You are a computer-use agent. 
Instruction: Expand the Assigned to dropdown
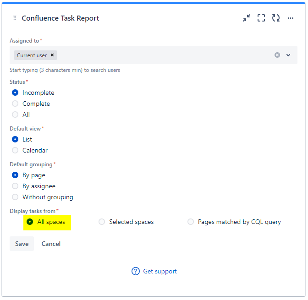[288, 55]
